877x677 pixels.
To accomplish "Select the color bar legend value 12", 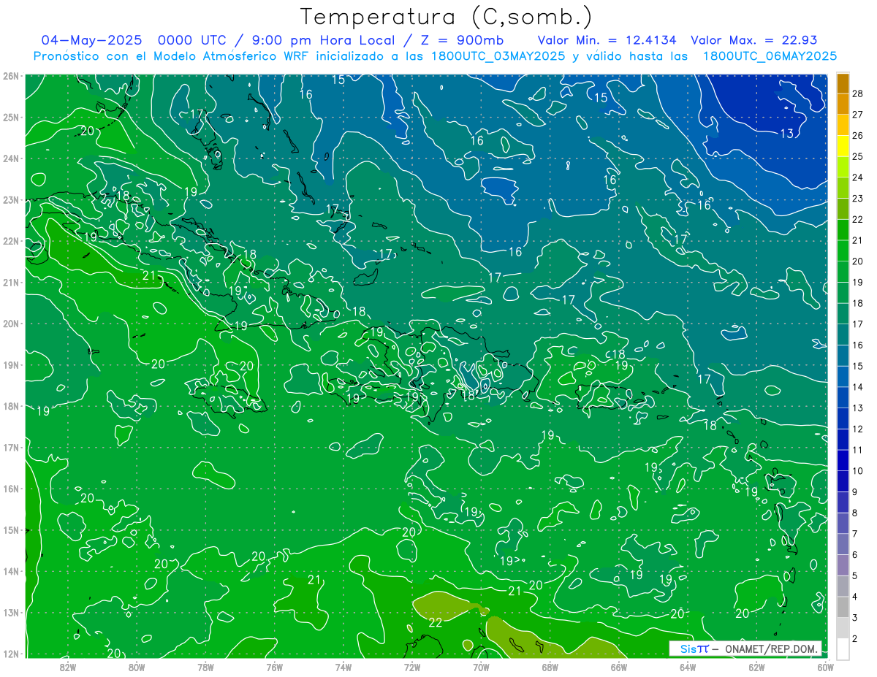I will 858,429.
